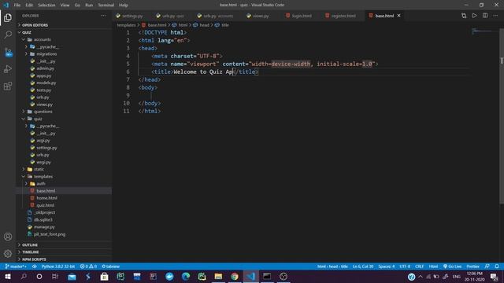Click UTF-8 encoding selector
Screen dimensions: 504x283
(405, 266)
